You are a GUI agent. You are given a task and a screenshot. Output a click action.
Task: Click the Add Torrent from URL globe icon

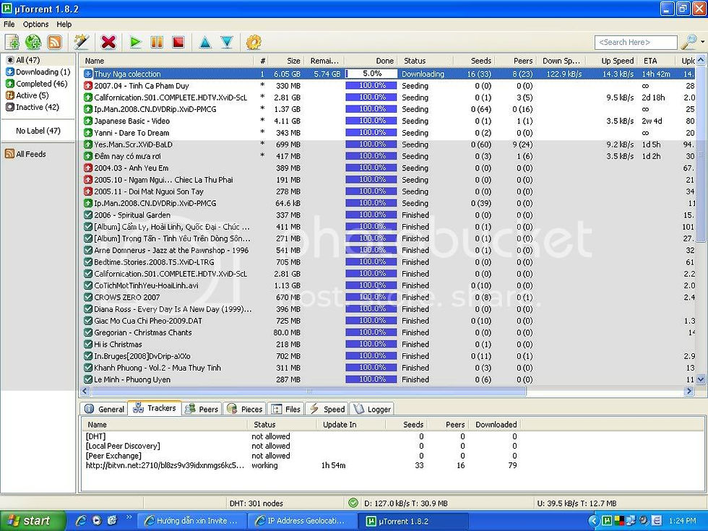pos(33,42)
